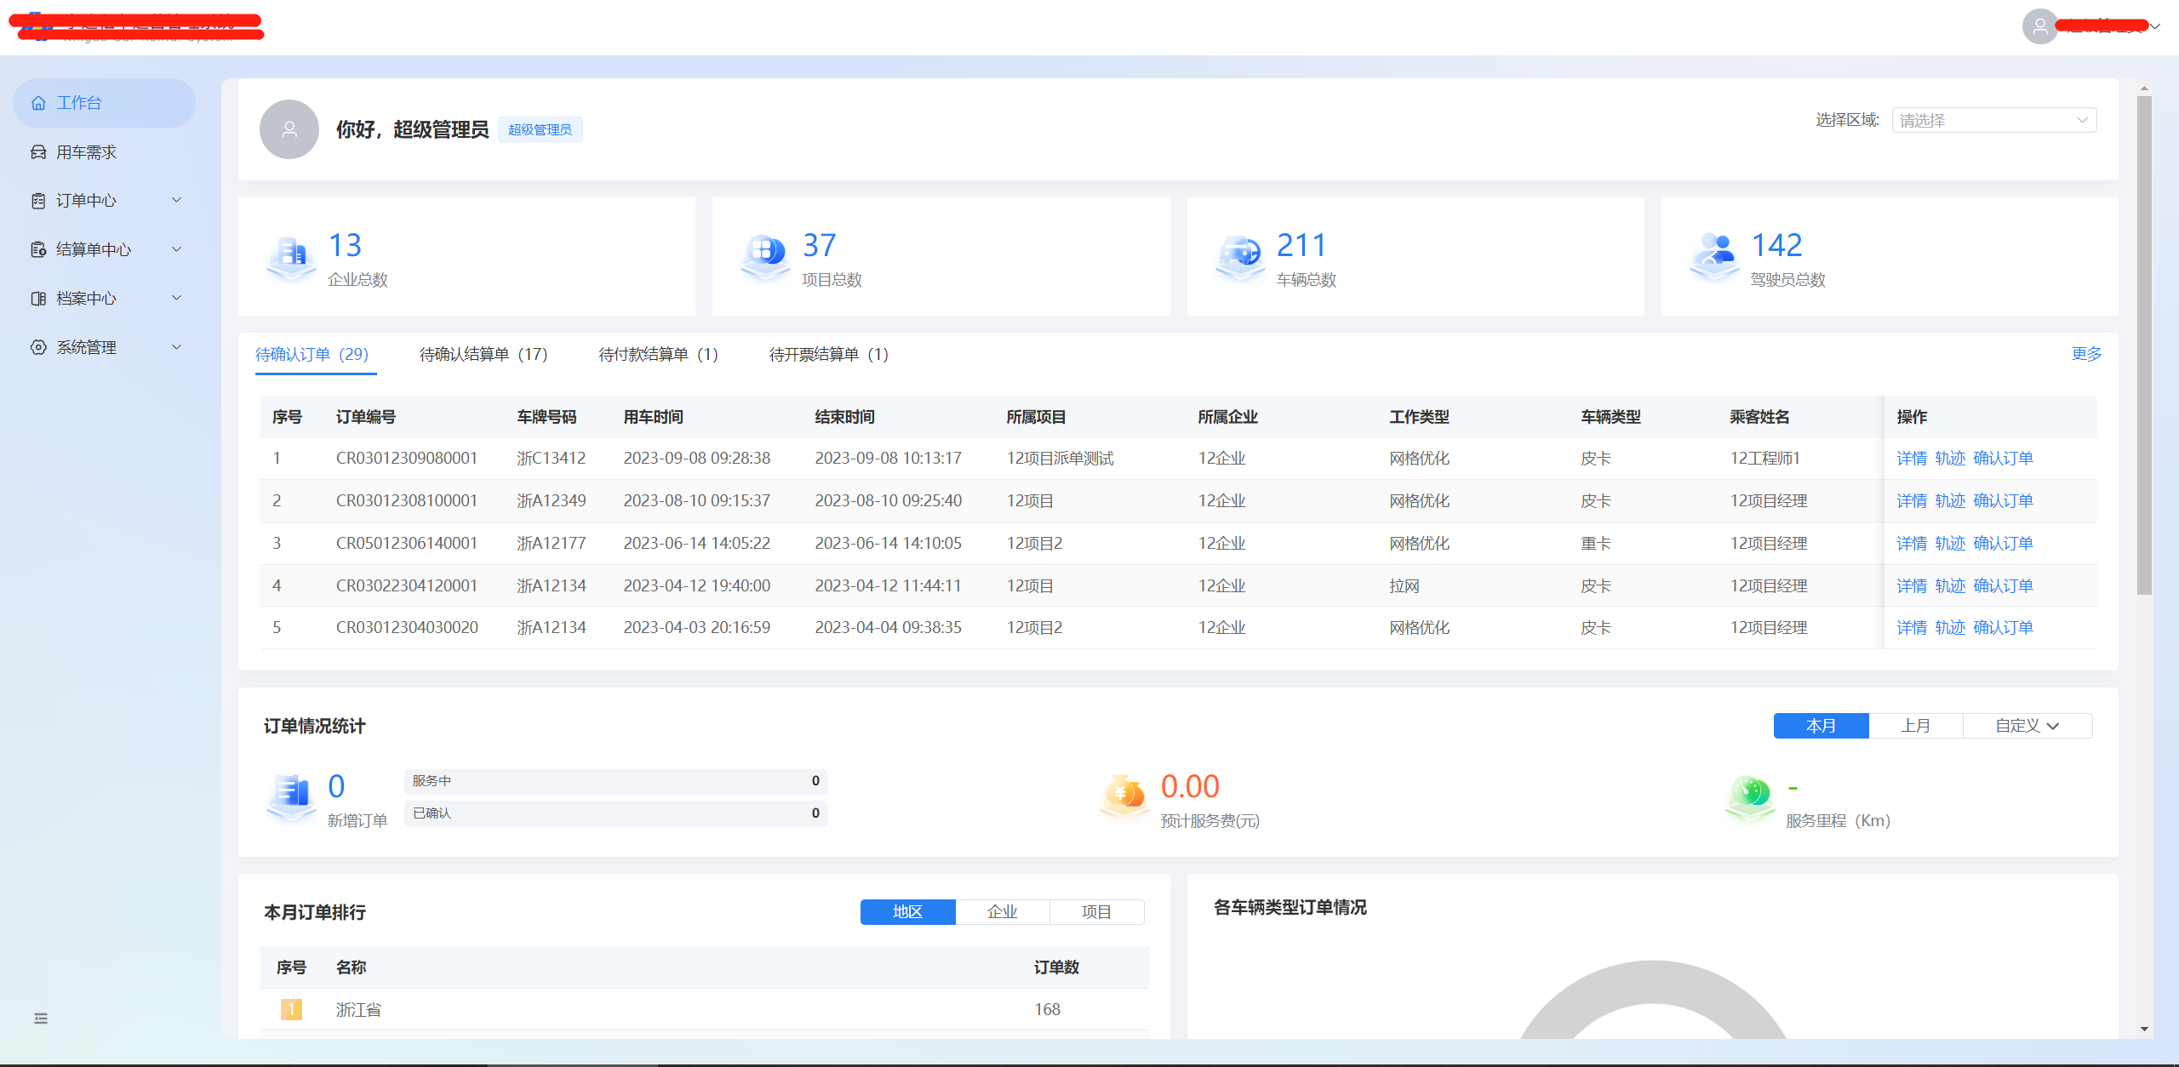Open 详情 for order CR03022304120001

click(1912, 586)
